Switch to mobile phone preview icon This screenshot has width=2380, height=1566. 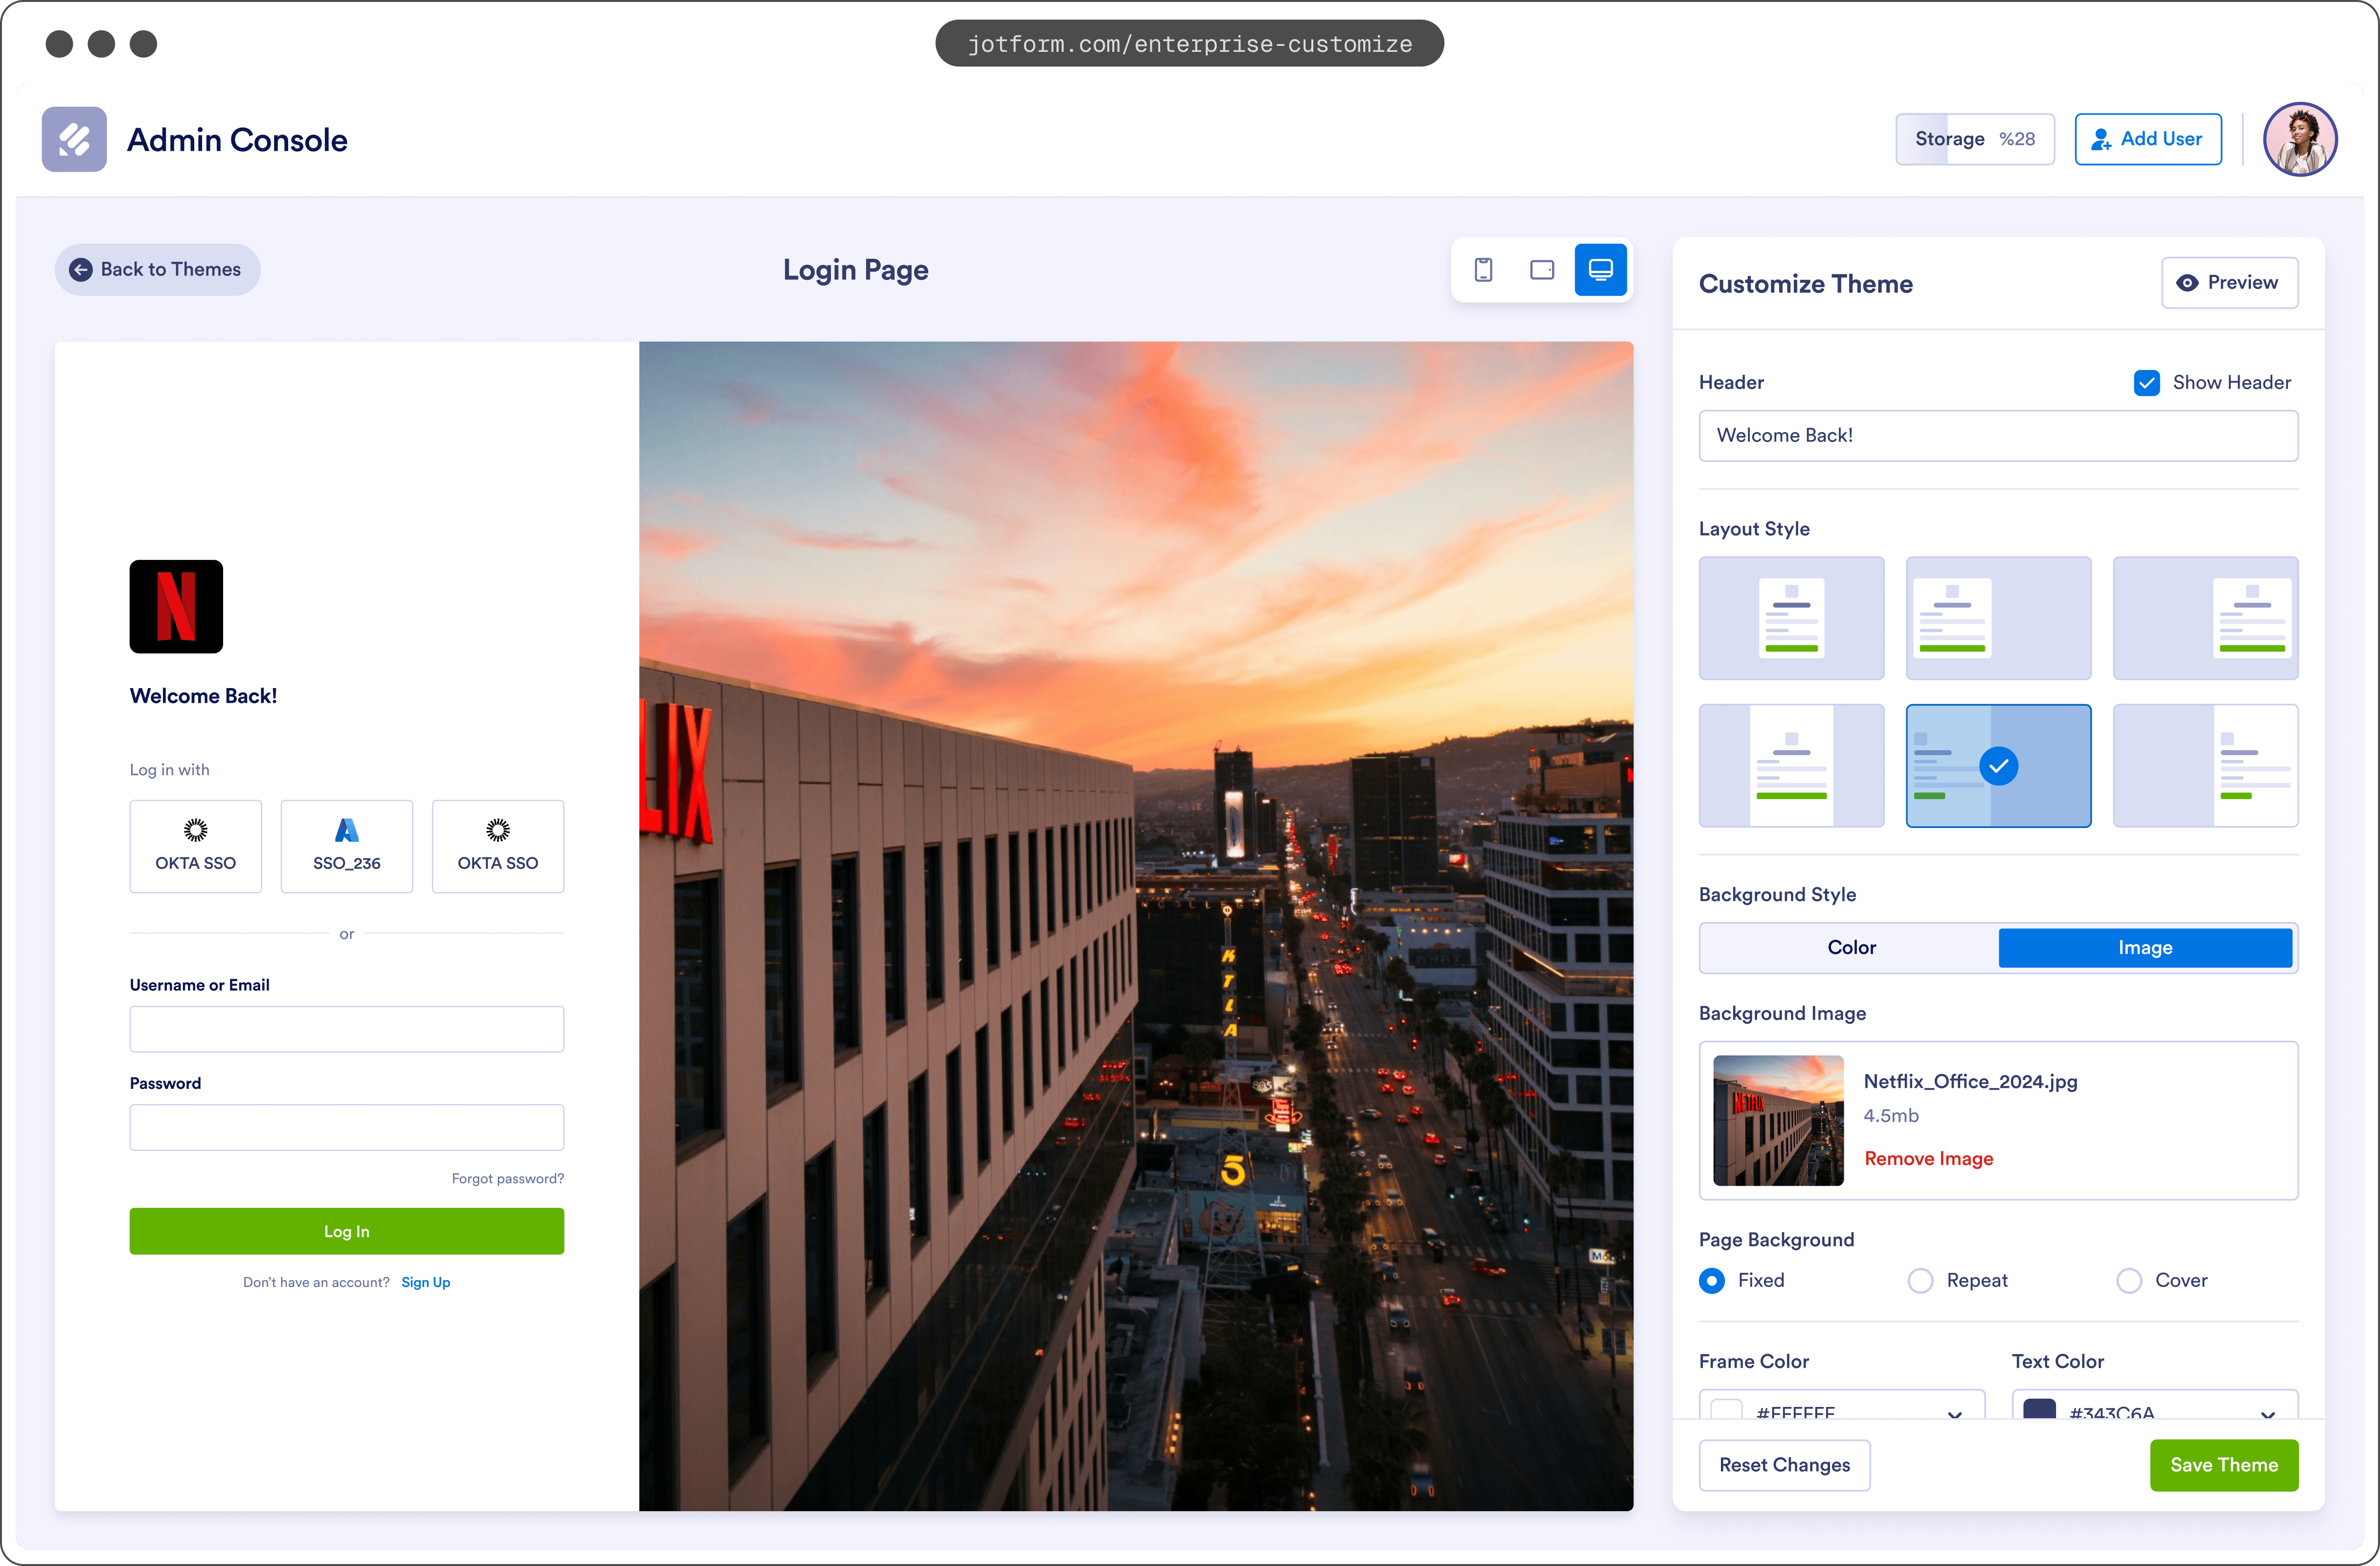(1483, 269)
